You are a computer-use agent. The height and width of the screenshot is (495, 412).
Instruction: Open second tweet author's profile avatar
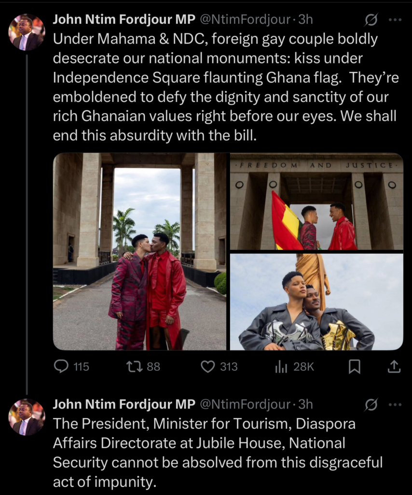pos(27,417)
